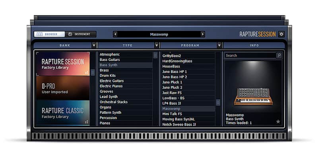Load the LowBass - BS program

pos(188,98)
